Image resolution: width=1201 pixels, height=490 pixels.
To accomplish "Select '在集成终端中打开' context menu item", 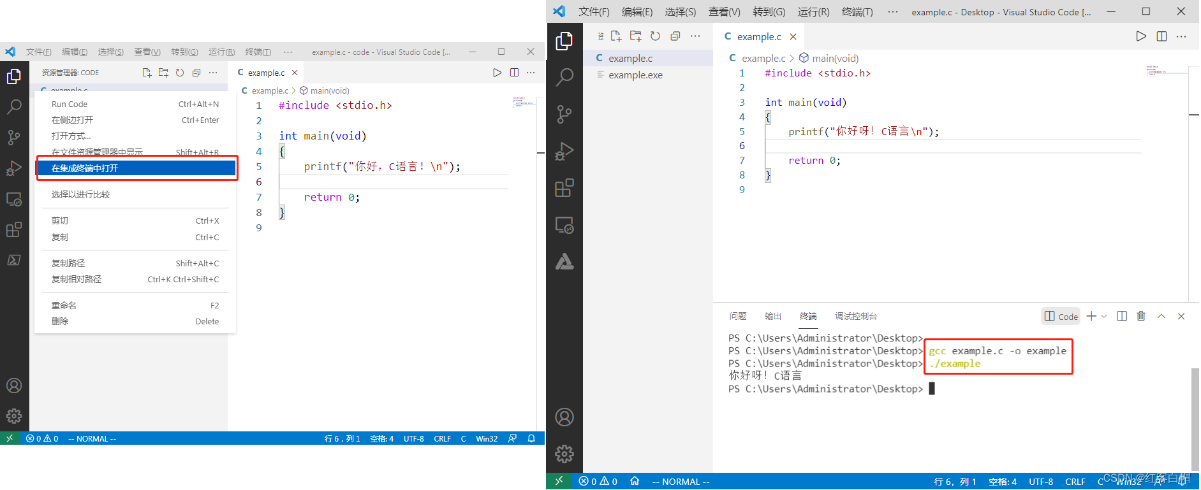I will tap(135, 168).
